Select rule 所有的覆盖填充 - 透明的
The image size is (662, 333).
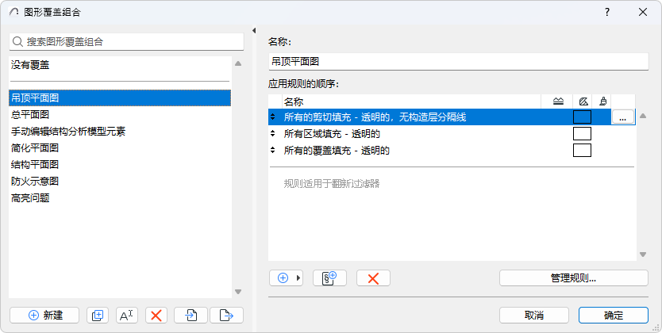(452, 150)
